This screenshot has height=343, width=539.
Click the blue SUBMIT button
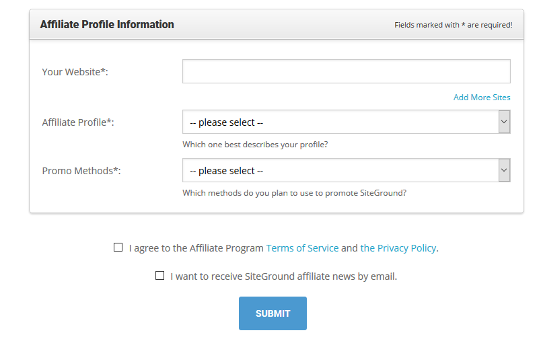click(x=273, y=313)
